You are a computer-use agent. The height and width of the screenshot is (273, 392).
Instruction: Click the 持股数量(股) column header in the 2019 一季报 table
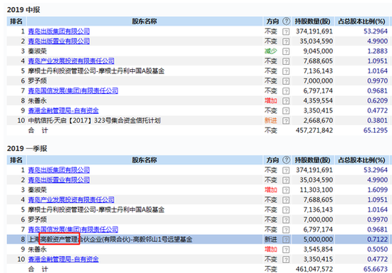coord(312,160)
